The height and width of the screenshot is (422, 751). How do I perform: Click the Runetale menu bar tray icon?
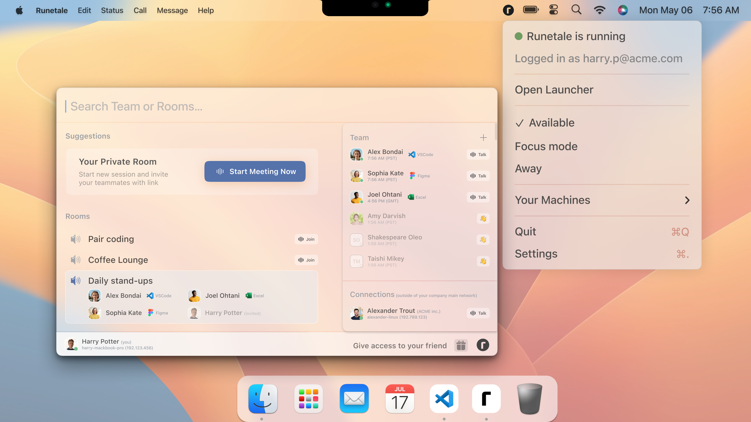(508, 10)
